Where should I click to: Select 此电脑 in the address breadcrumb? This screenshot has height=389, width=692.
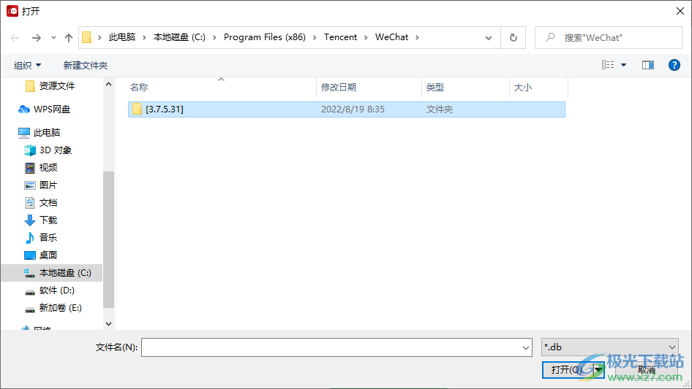(122, 37)
